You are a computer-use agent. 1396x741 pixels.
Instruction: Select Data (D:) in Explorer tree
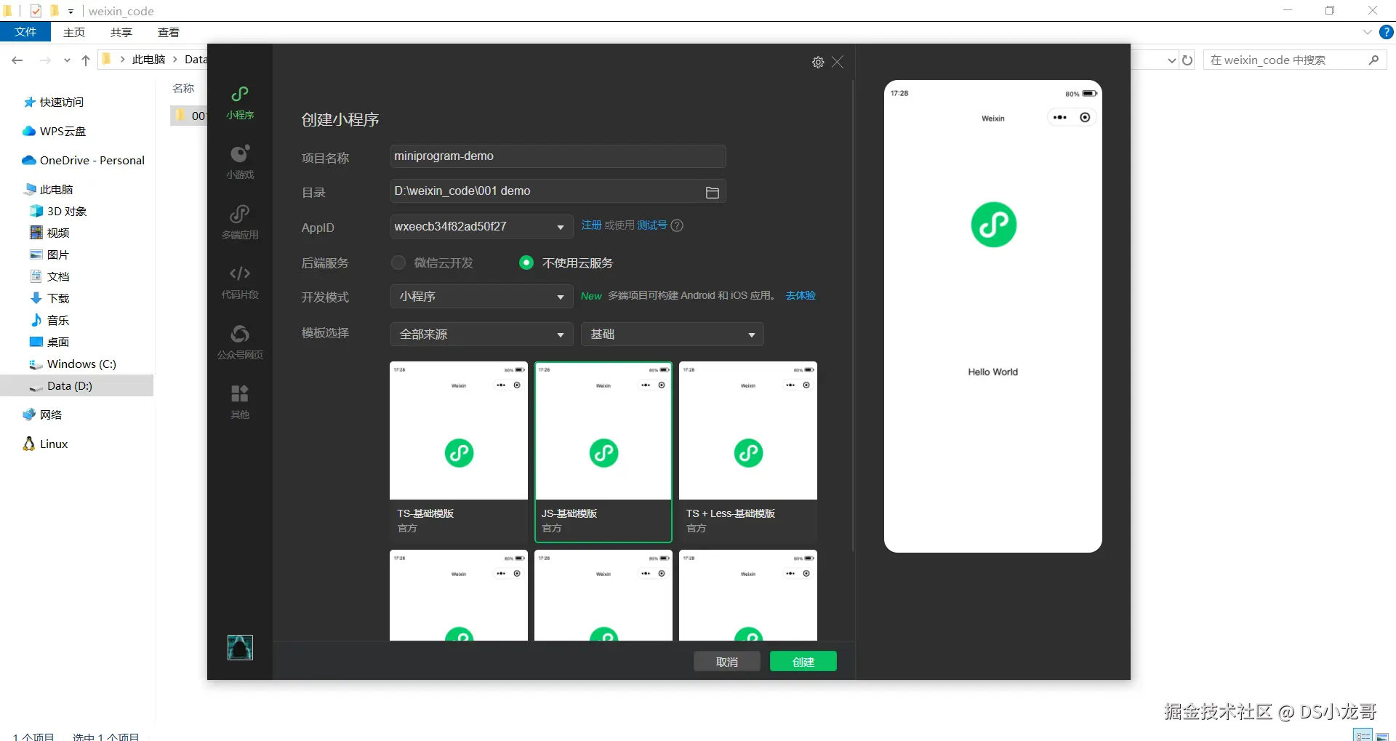point(76,386)
